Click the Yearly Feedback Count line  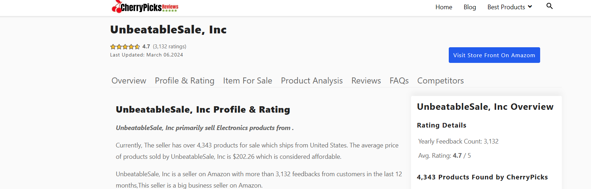pos(458,141)
